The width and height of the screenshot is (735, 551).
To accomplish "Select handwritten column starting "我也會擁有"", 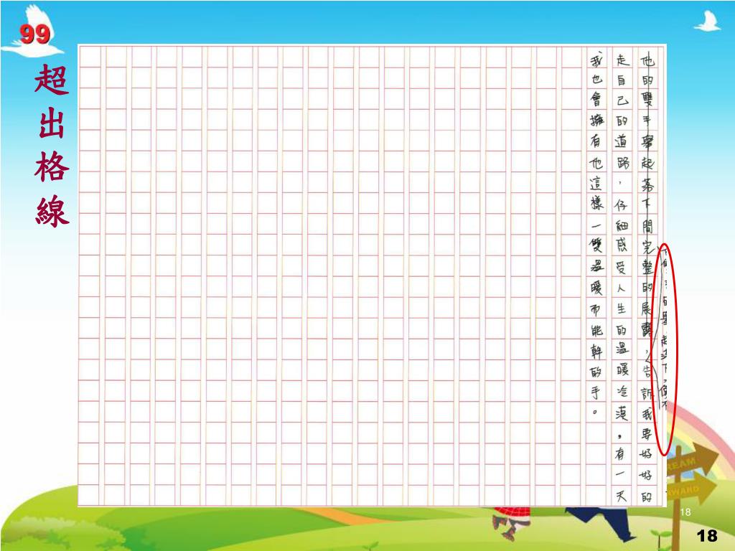I will (x=596, y=235).
